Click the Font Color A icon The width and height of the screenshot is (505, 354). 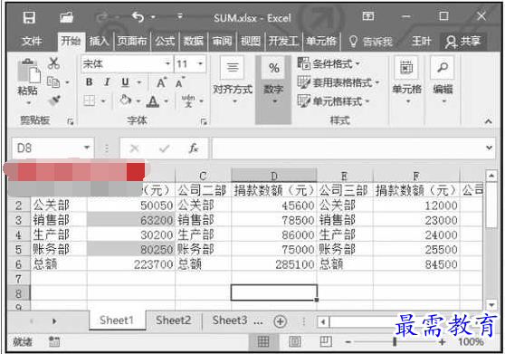pyautogui.click(x=153, y=101)
